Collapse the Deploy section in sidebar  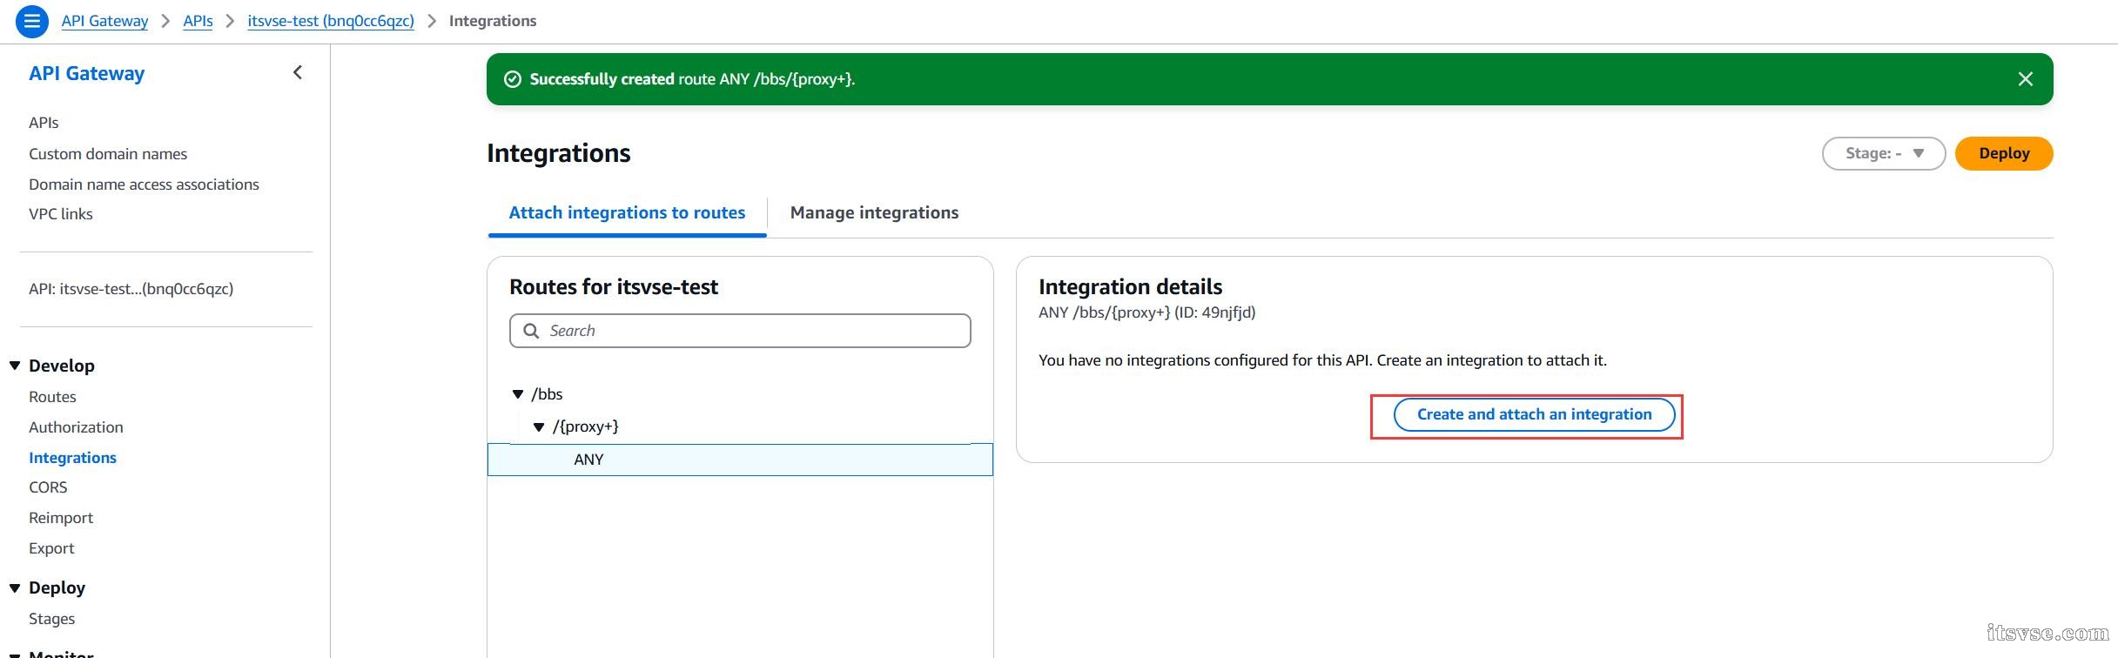tap(15, 587)
